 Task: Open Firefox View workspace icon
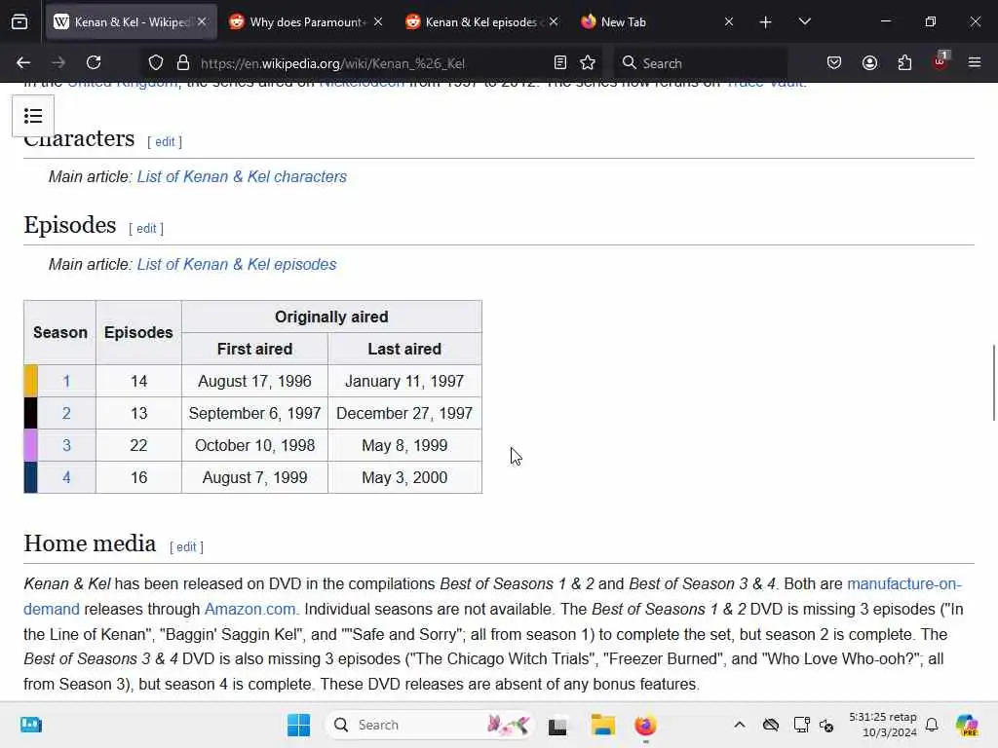coord(19,22)
